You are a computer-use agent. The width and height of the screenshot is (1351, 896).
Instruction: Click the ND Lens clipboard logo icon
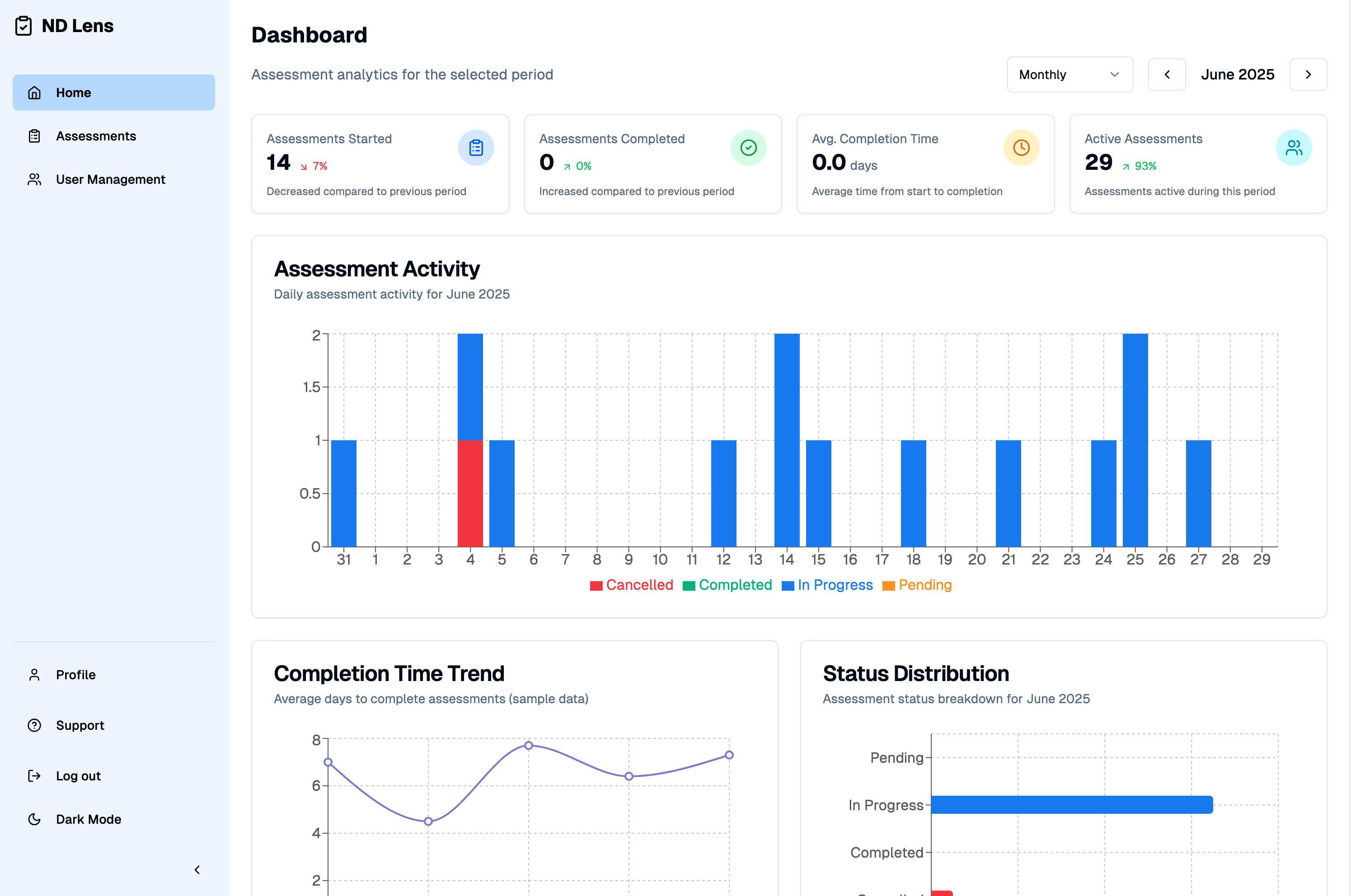point(23,26)
